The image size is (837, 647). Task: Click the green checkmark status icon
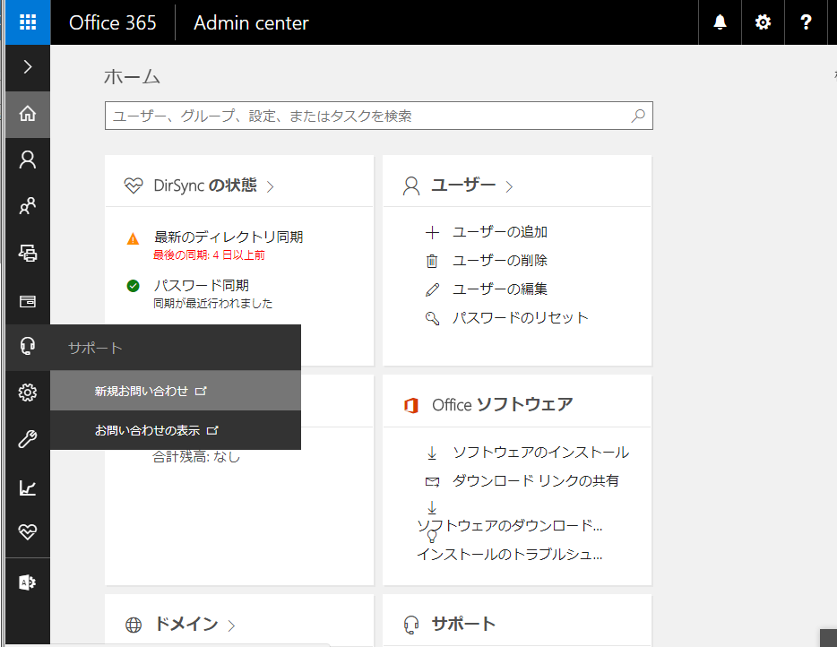pos(133,286)
